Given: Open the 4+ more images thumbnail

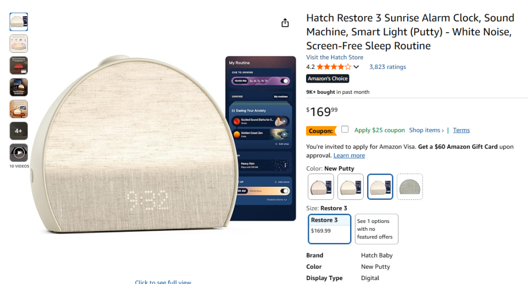Looking at the screenshot, I should pyautogui.click(x=19, y=131).
